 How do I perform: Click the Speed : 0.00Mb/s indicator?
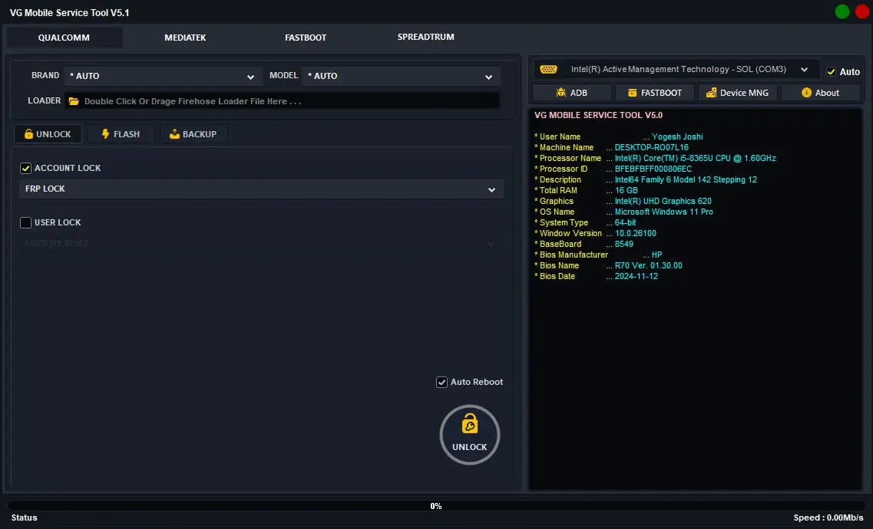click(x=828, y=518)
